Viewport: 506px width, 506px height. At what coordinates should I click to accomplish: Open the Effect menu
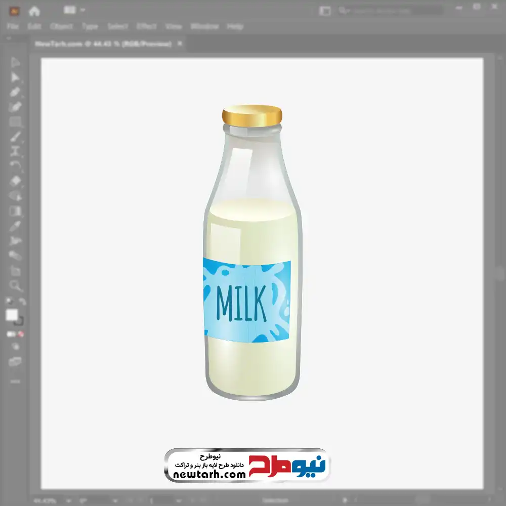(146, 26)
